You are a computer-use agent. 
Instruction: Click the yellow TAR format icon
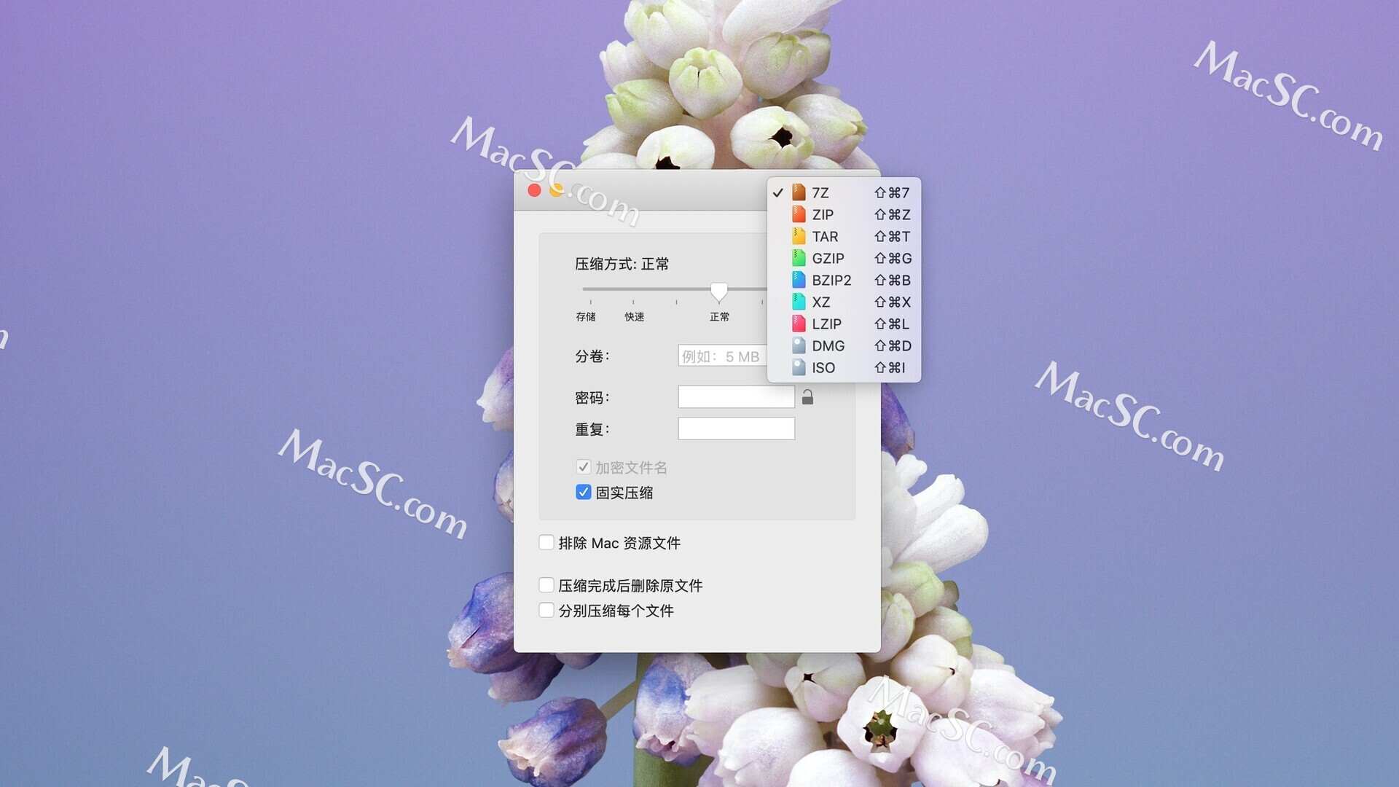click(799, 236)
